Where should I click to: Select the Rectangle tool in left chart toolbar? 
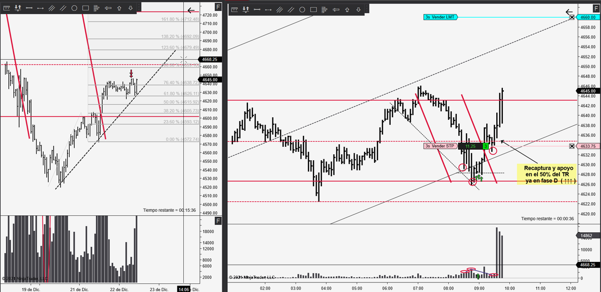pyautogui.click(x=86, y=8)
